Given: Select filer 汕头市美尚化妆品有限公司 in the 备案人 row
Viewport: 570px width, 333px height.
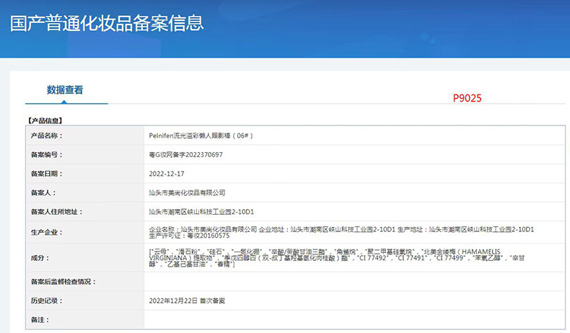Looking at the screenshot, I should 187,193.
